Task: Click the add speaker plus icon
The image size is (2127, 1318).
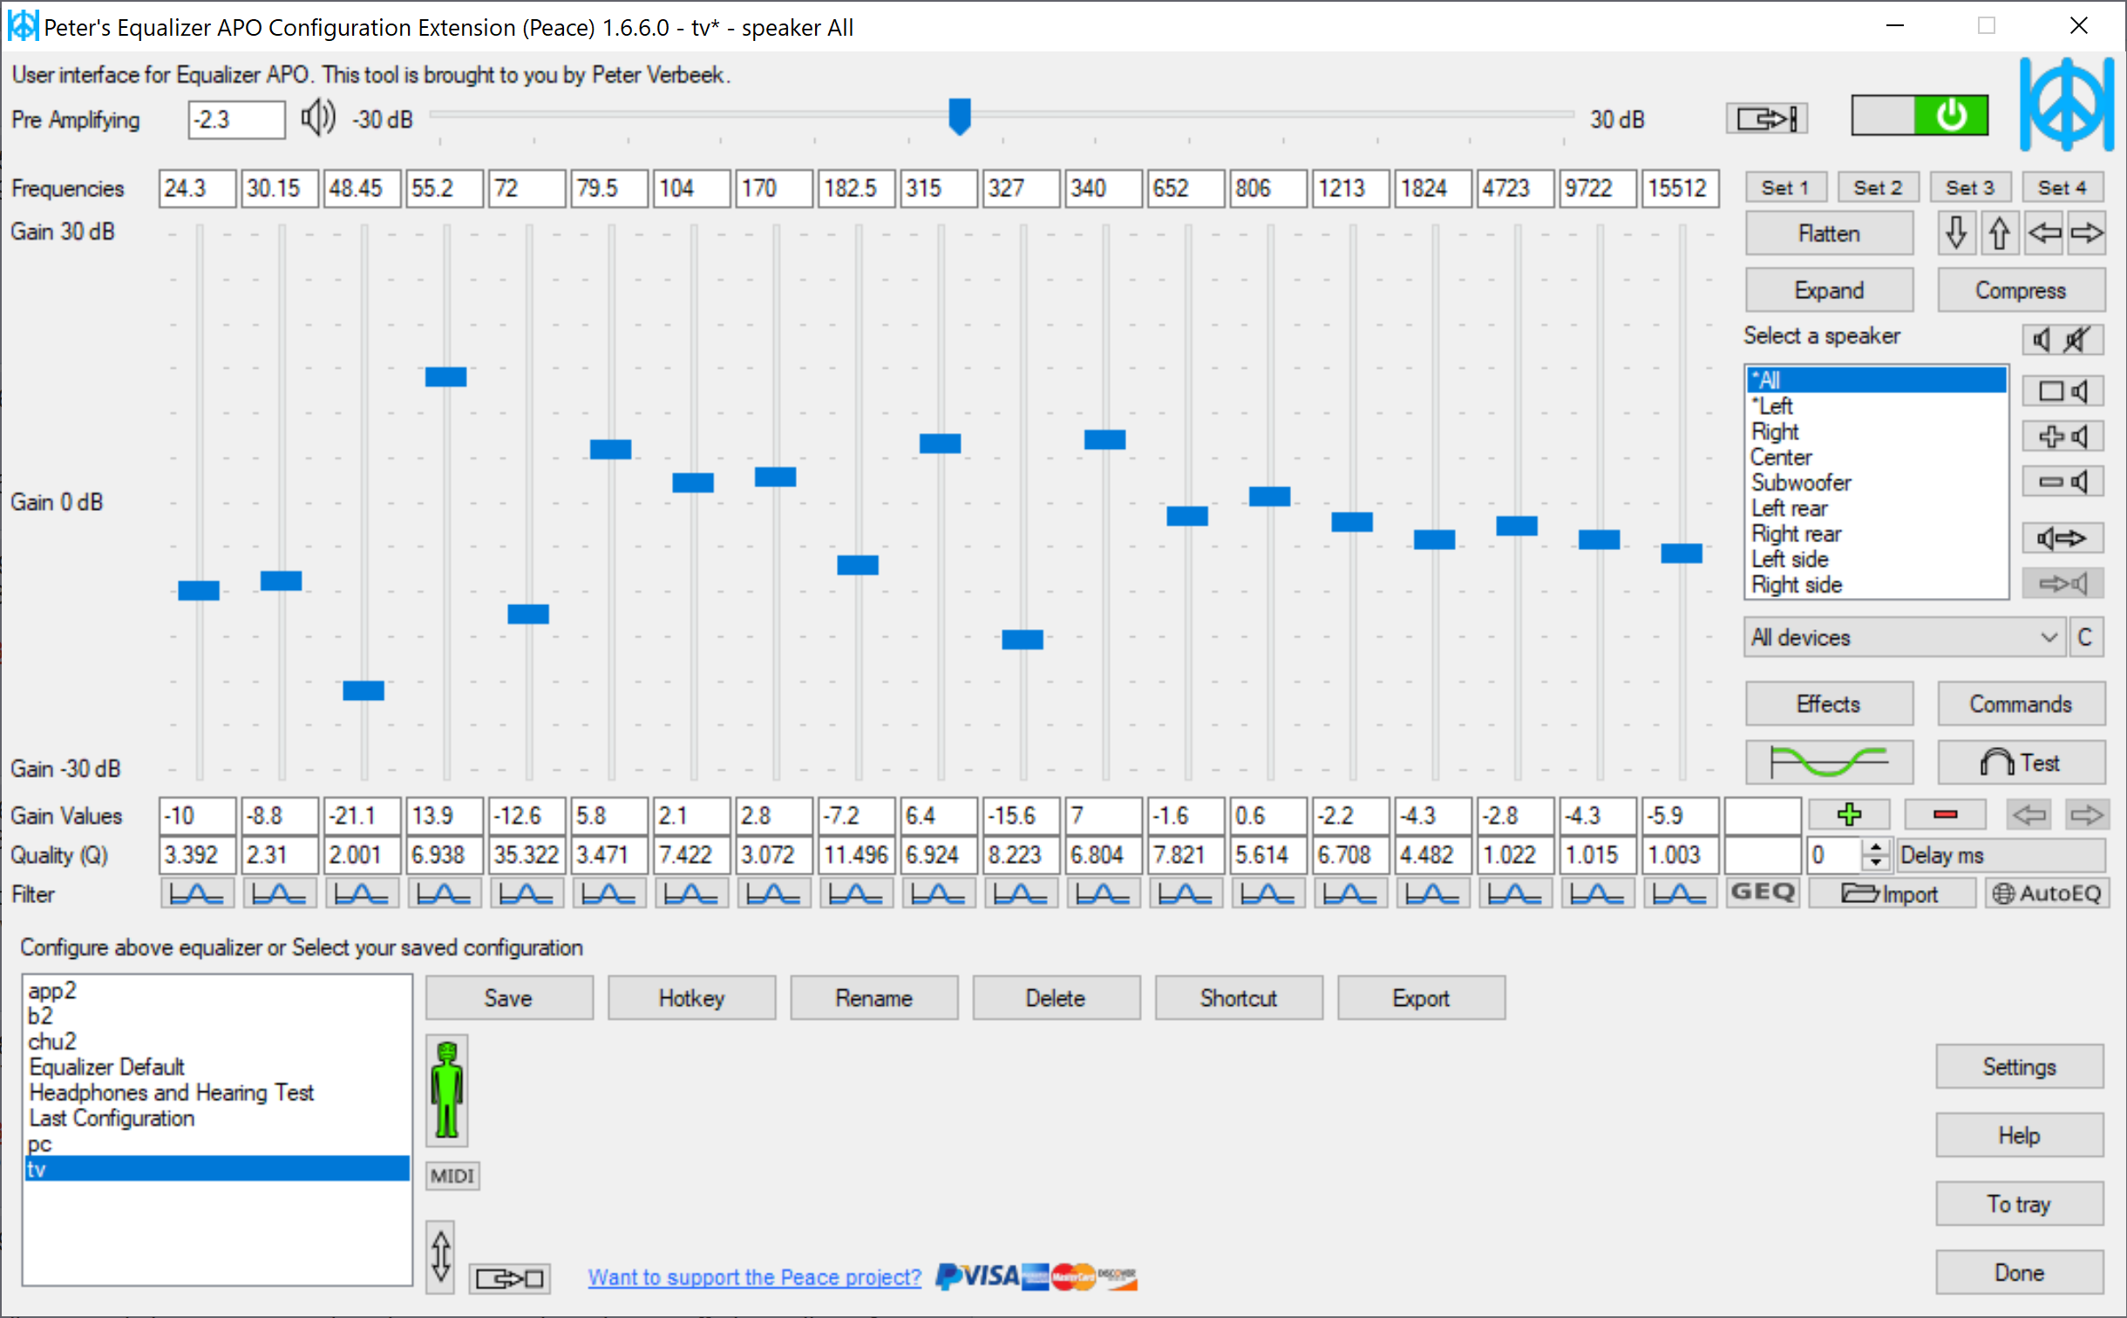Action: [x=2062, y=436]
